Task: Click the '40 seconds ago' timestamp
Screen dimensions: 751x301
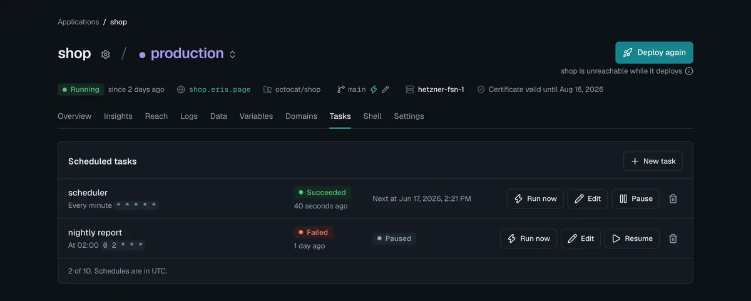Action: [x=321, y=206]
